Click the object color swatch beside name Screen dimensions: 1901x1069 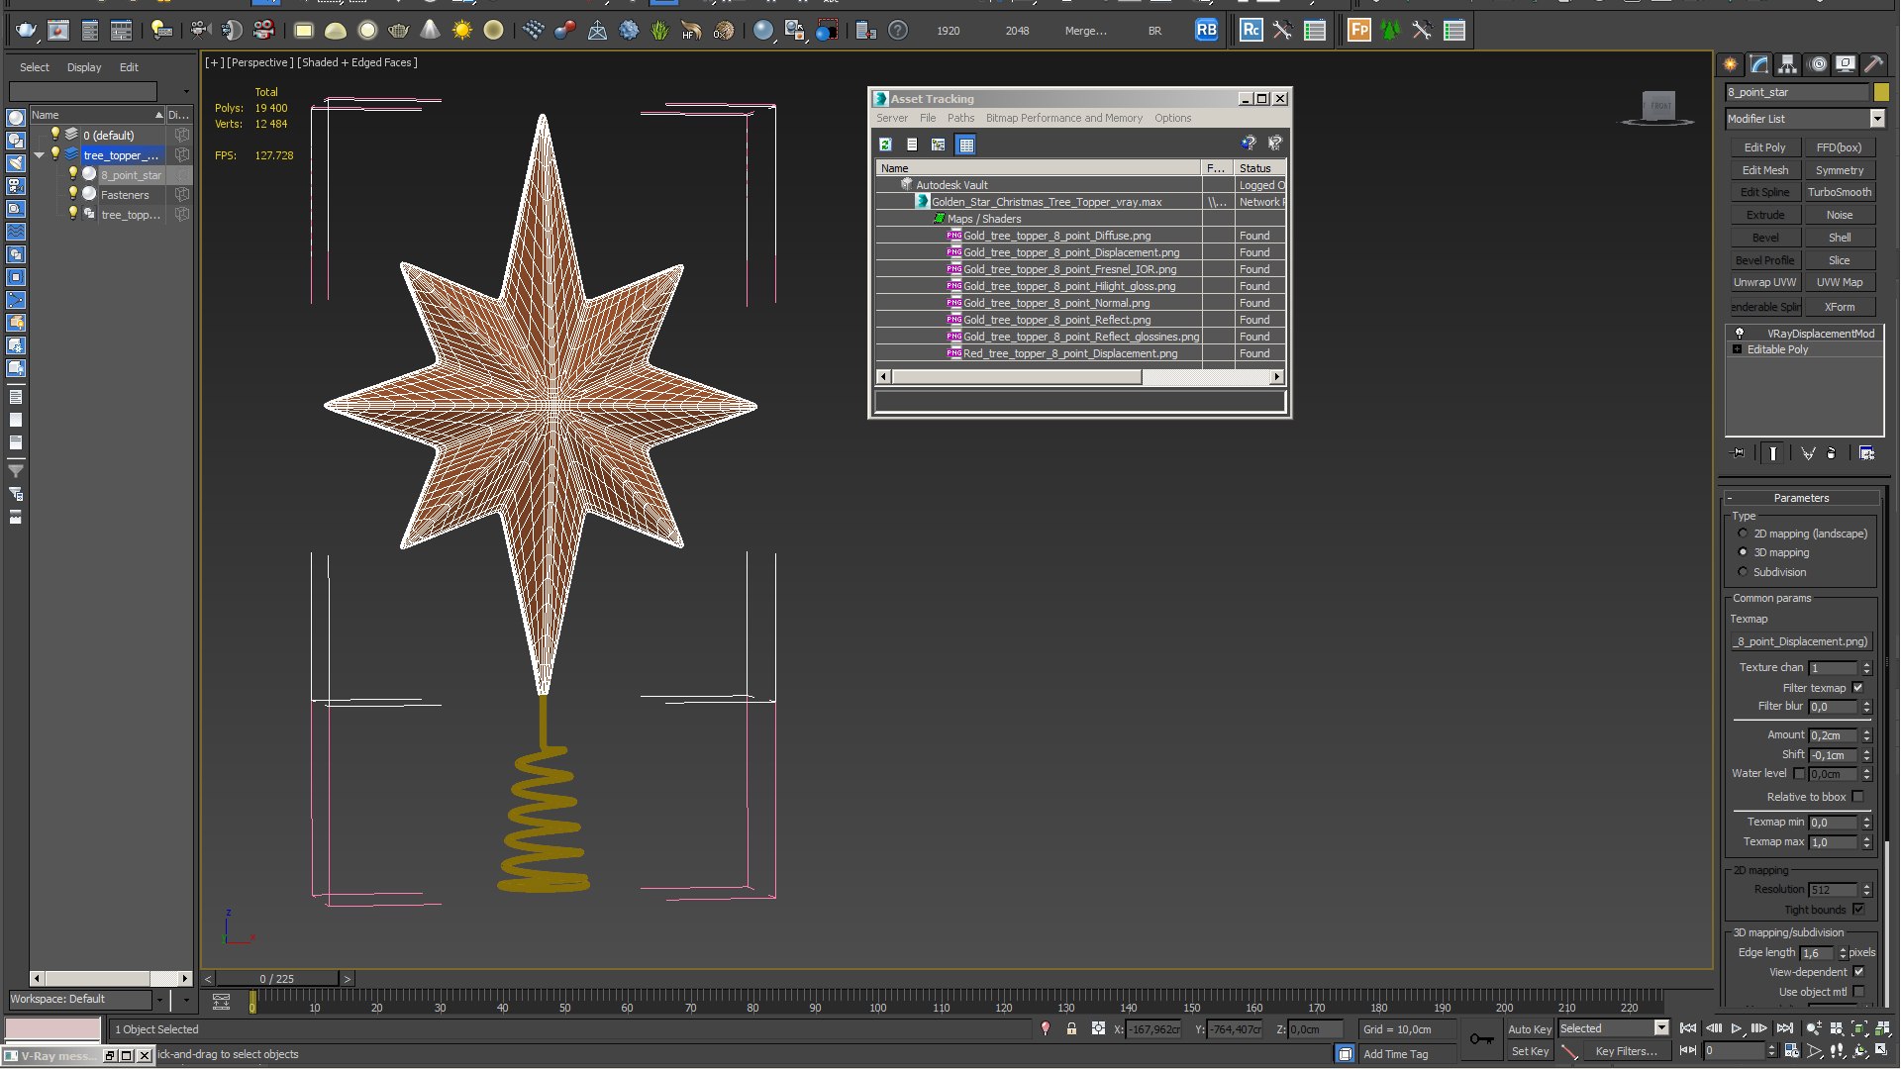tap(1881, 92)
